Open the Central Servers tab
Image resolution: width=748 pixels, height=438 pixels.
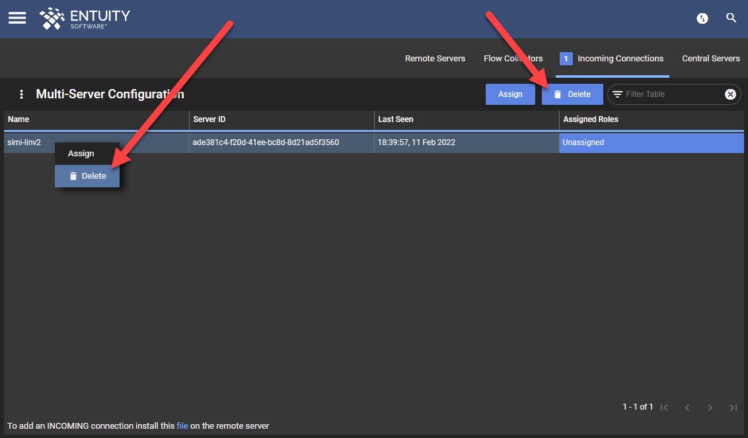point(711,59)
